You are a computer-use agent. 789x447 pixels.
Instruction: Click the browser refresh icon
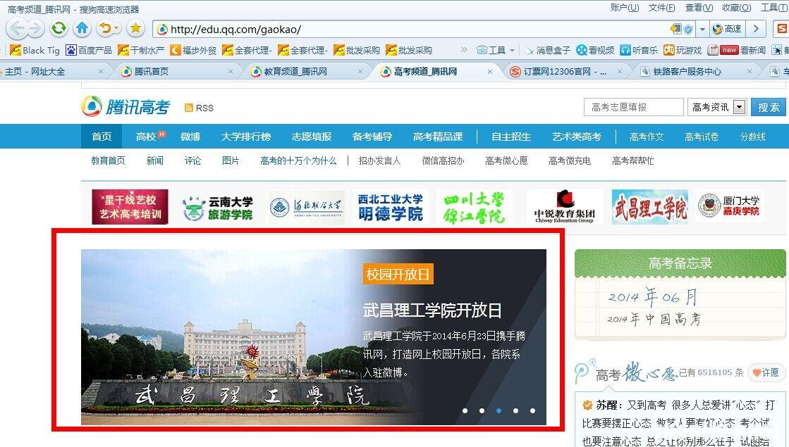tap(59, 29)
